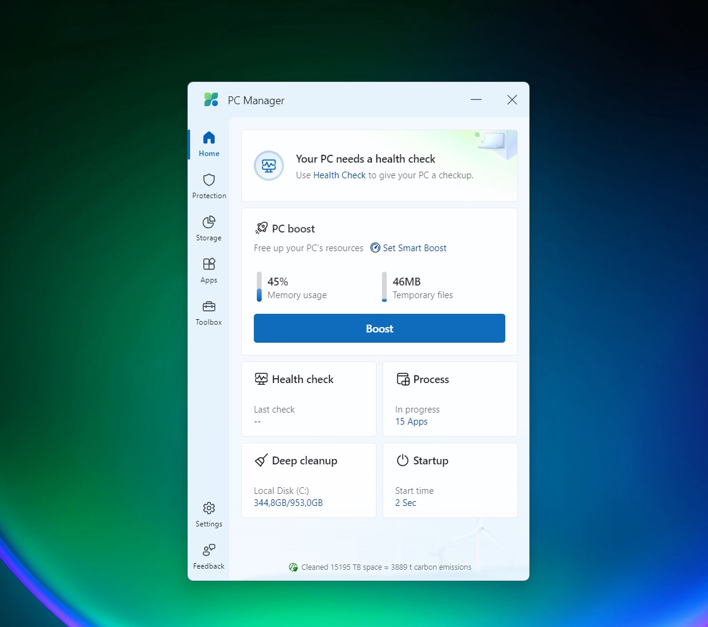Click the 344,8GB/953,0GB disk usage link
This screenshot has height=627, width=708.
point(288,503)
